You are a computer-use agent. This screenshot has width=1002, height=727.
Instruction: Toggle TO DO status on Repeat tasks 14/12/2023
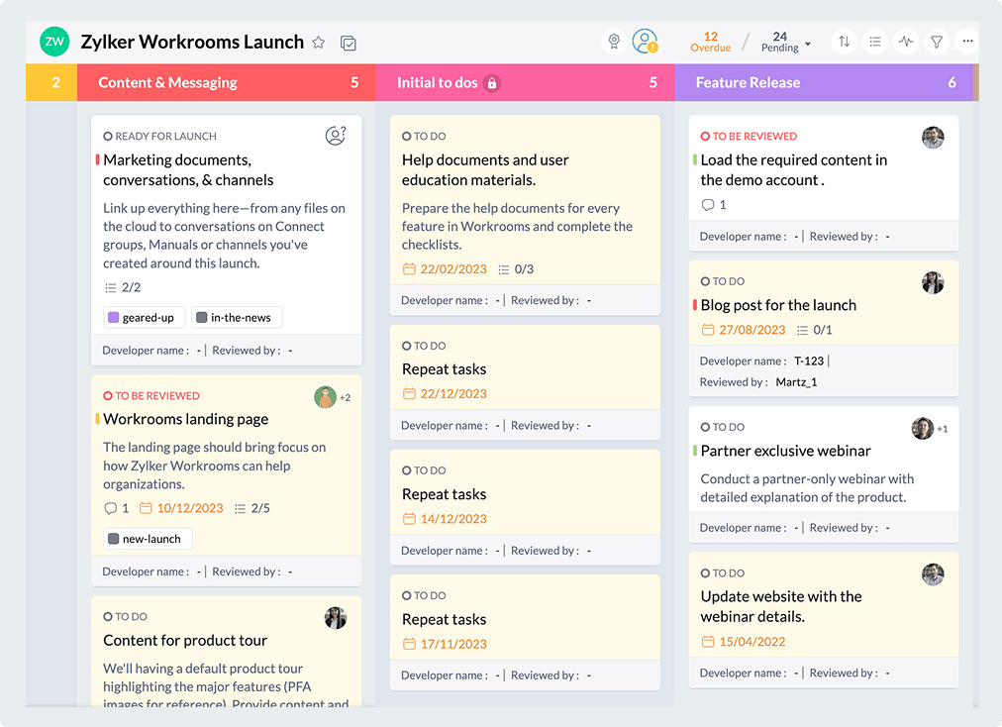pos(406,470)
